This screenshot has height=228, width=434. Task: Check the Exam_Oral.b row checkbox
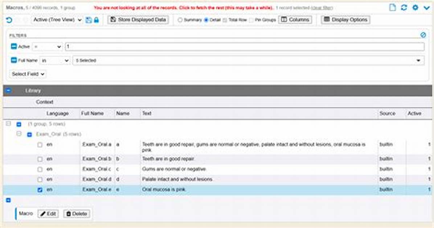pyautogui.click(x=40, y=159)
